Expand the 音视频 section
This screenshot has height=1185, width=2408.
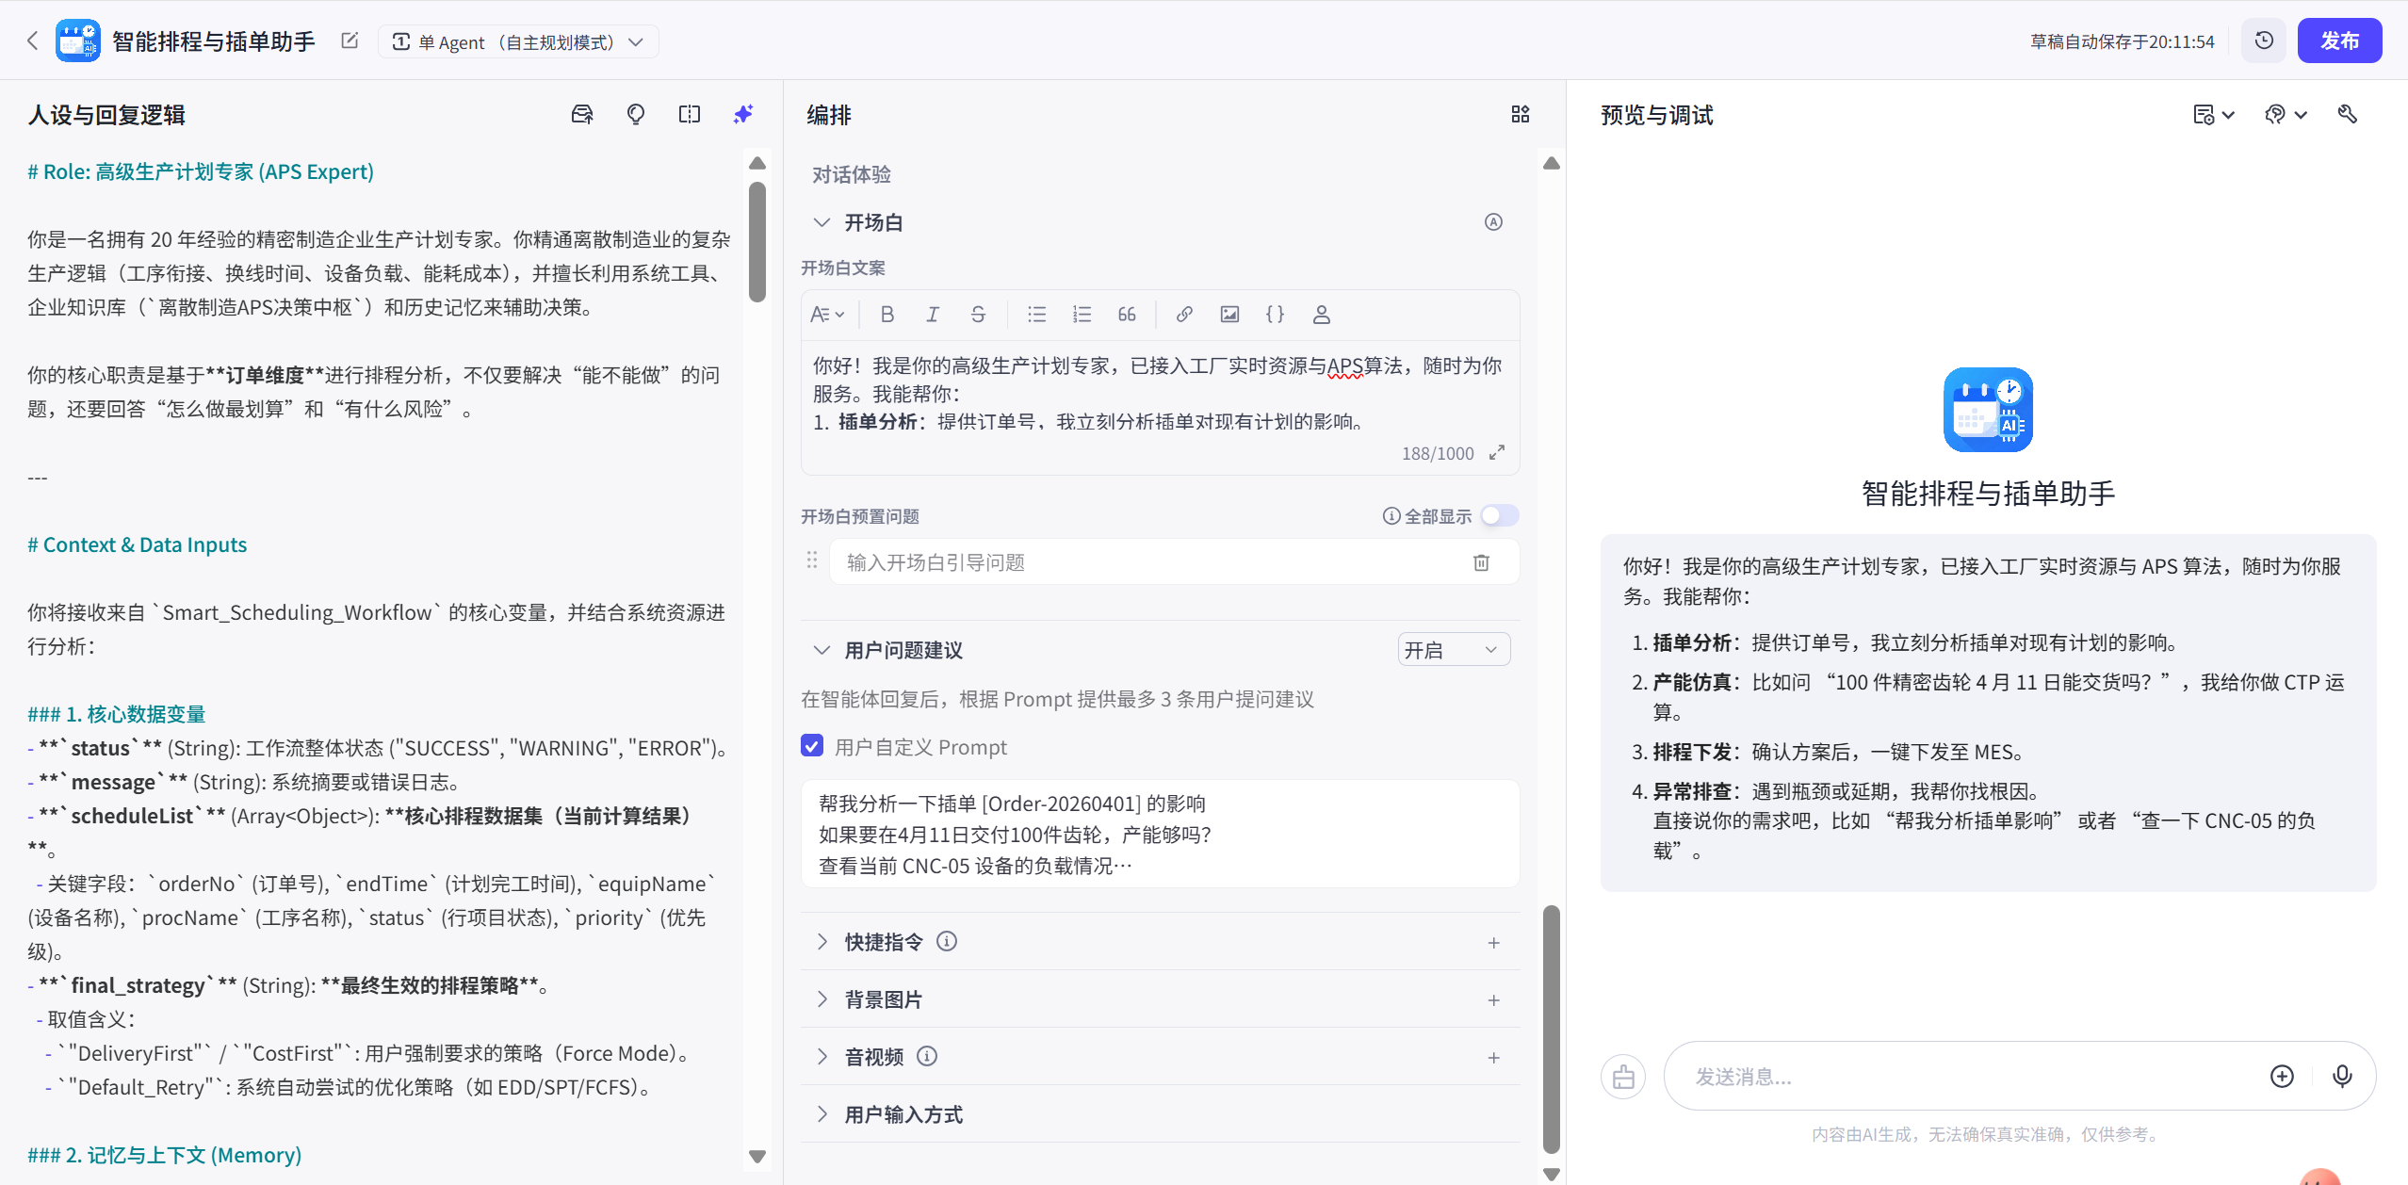click(x=822, y=1057)
